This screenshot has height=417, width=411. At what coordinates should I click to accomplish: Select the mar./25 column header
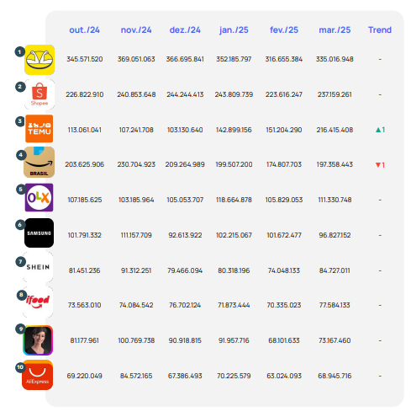[x=335, y=29]
